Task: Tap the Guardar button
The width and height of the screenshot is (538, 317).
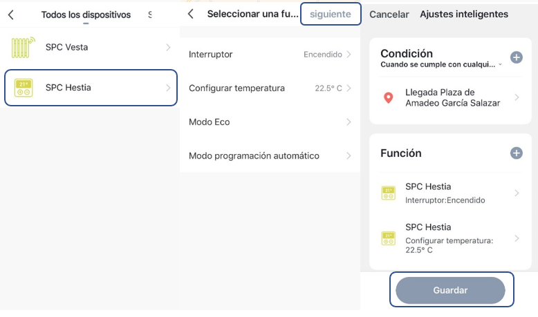Action: (x=450, y=290)
